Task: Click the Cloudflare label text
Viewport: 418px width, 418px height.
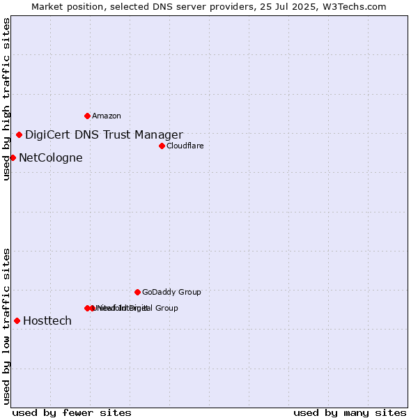Action: 185,146
